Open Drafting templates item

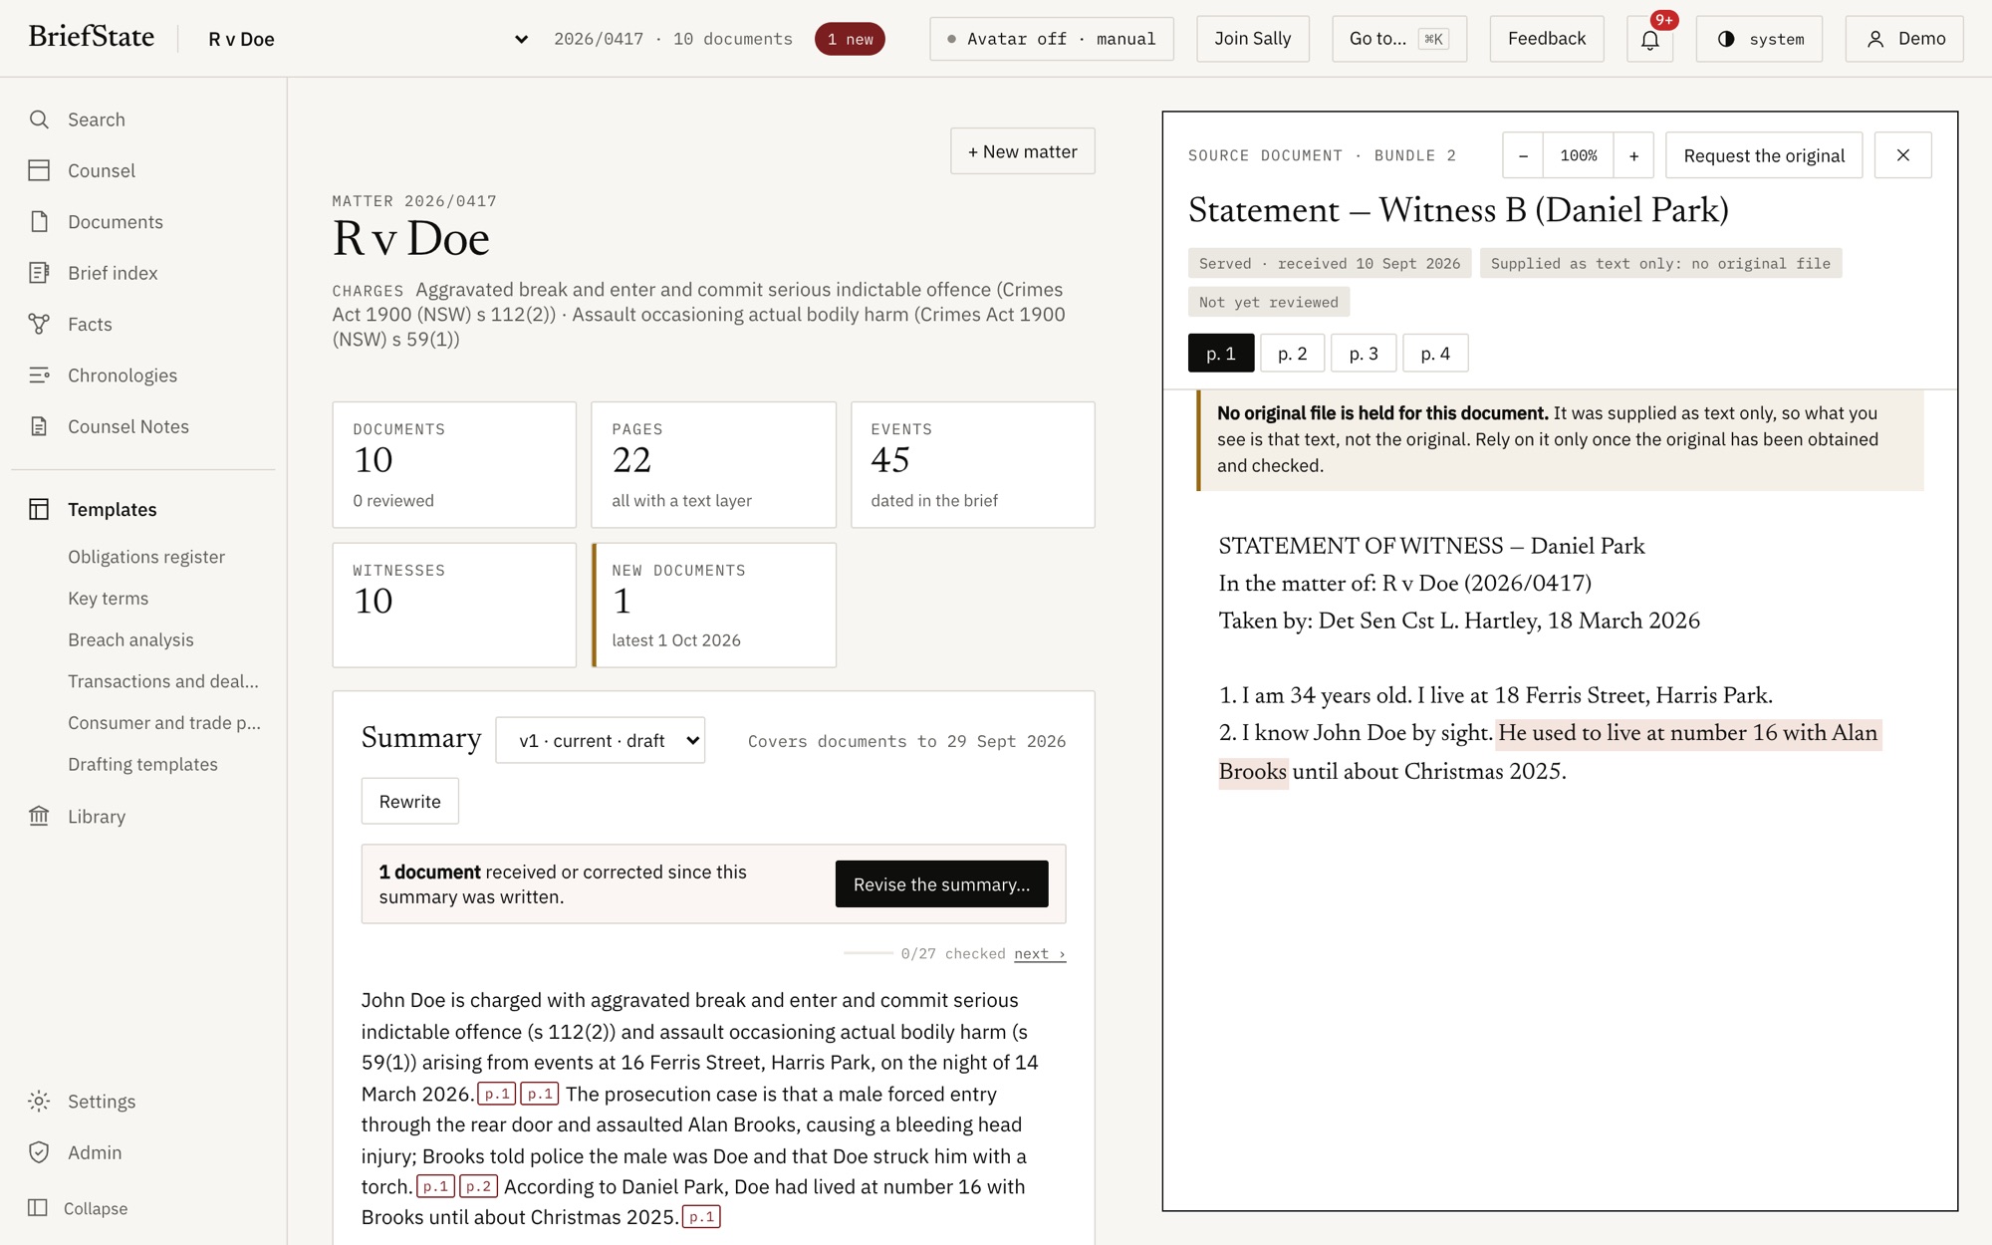click(x=142, y=764)
